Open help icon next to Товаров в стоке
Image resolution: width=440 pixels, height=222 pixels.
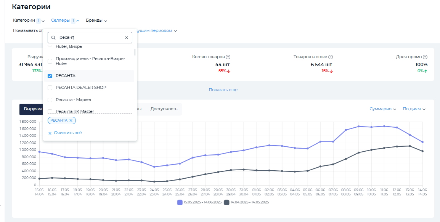[331, 57]
